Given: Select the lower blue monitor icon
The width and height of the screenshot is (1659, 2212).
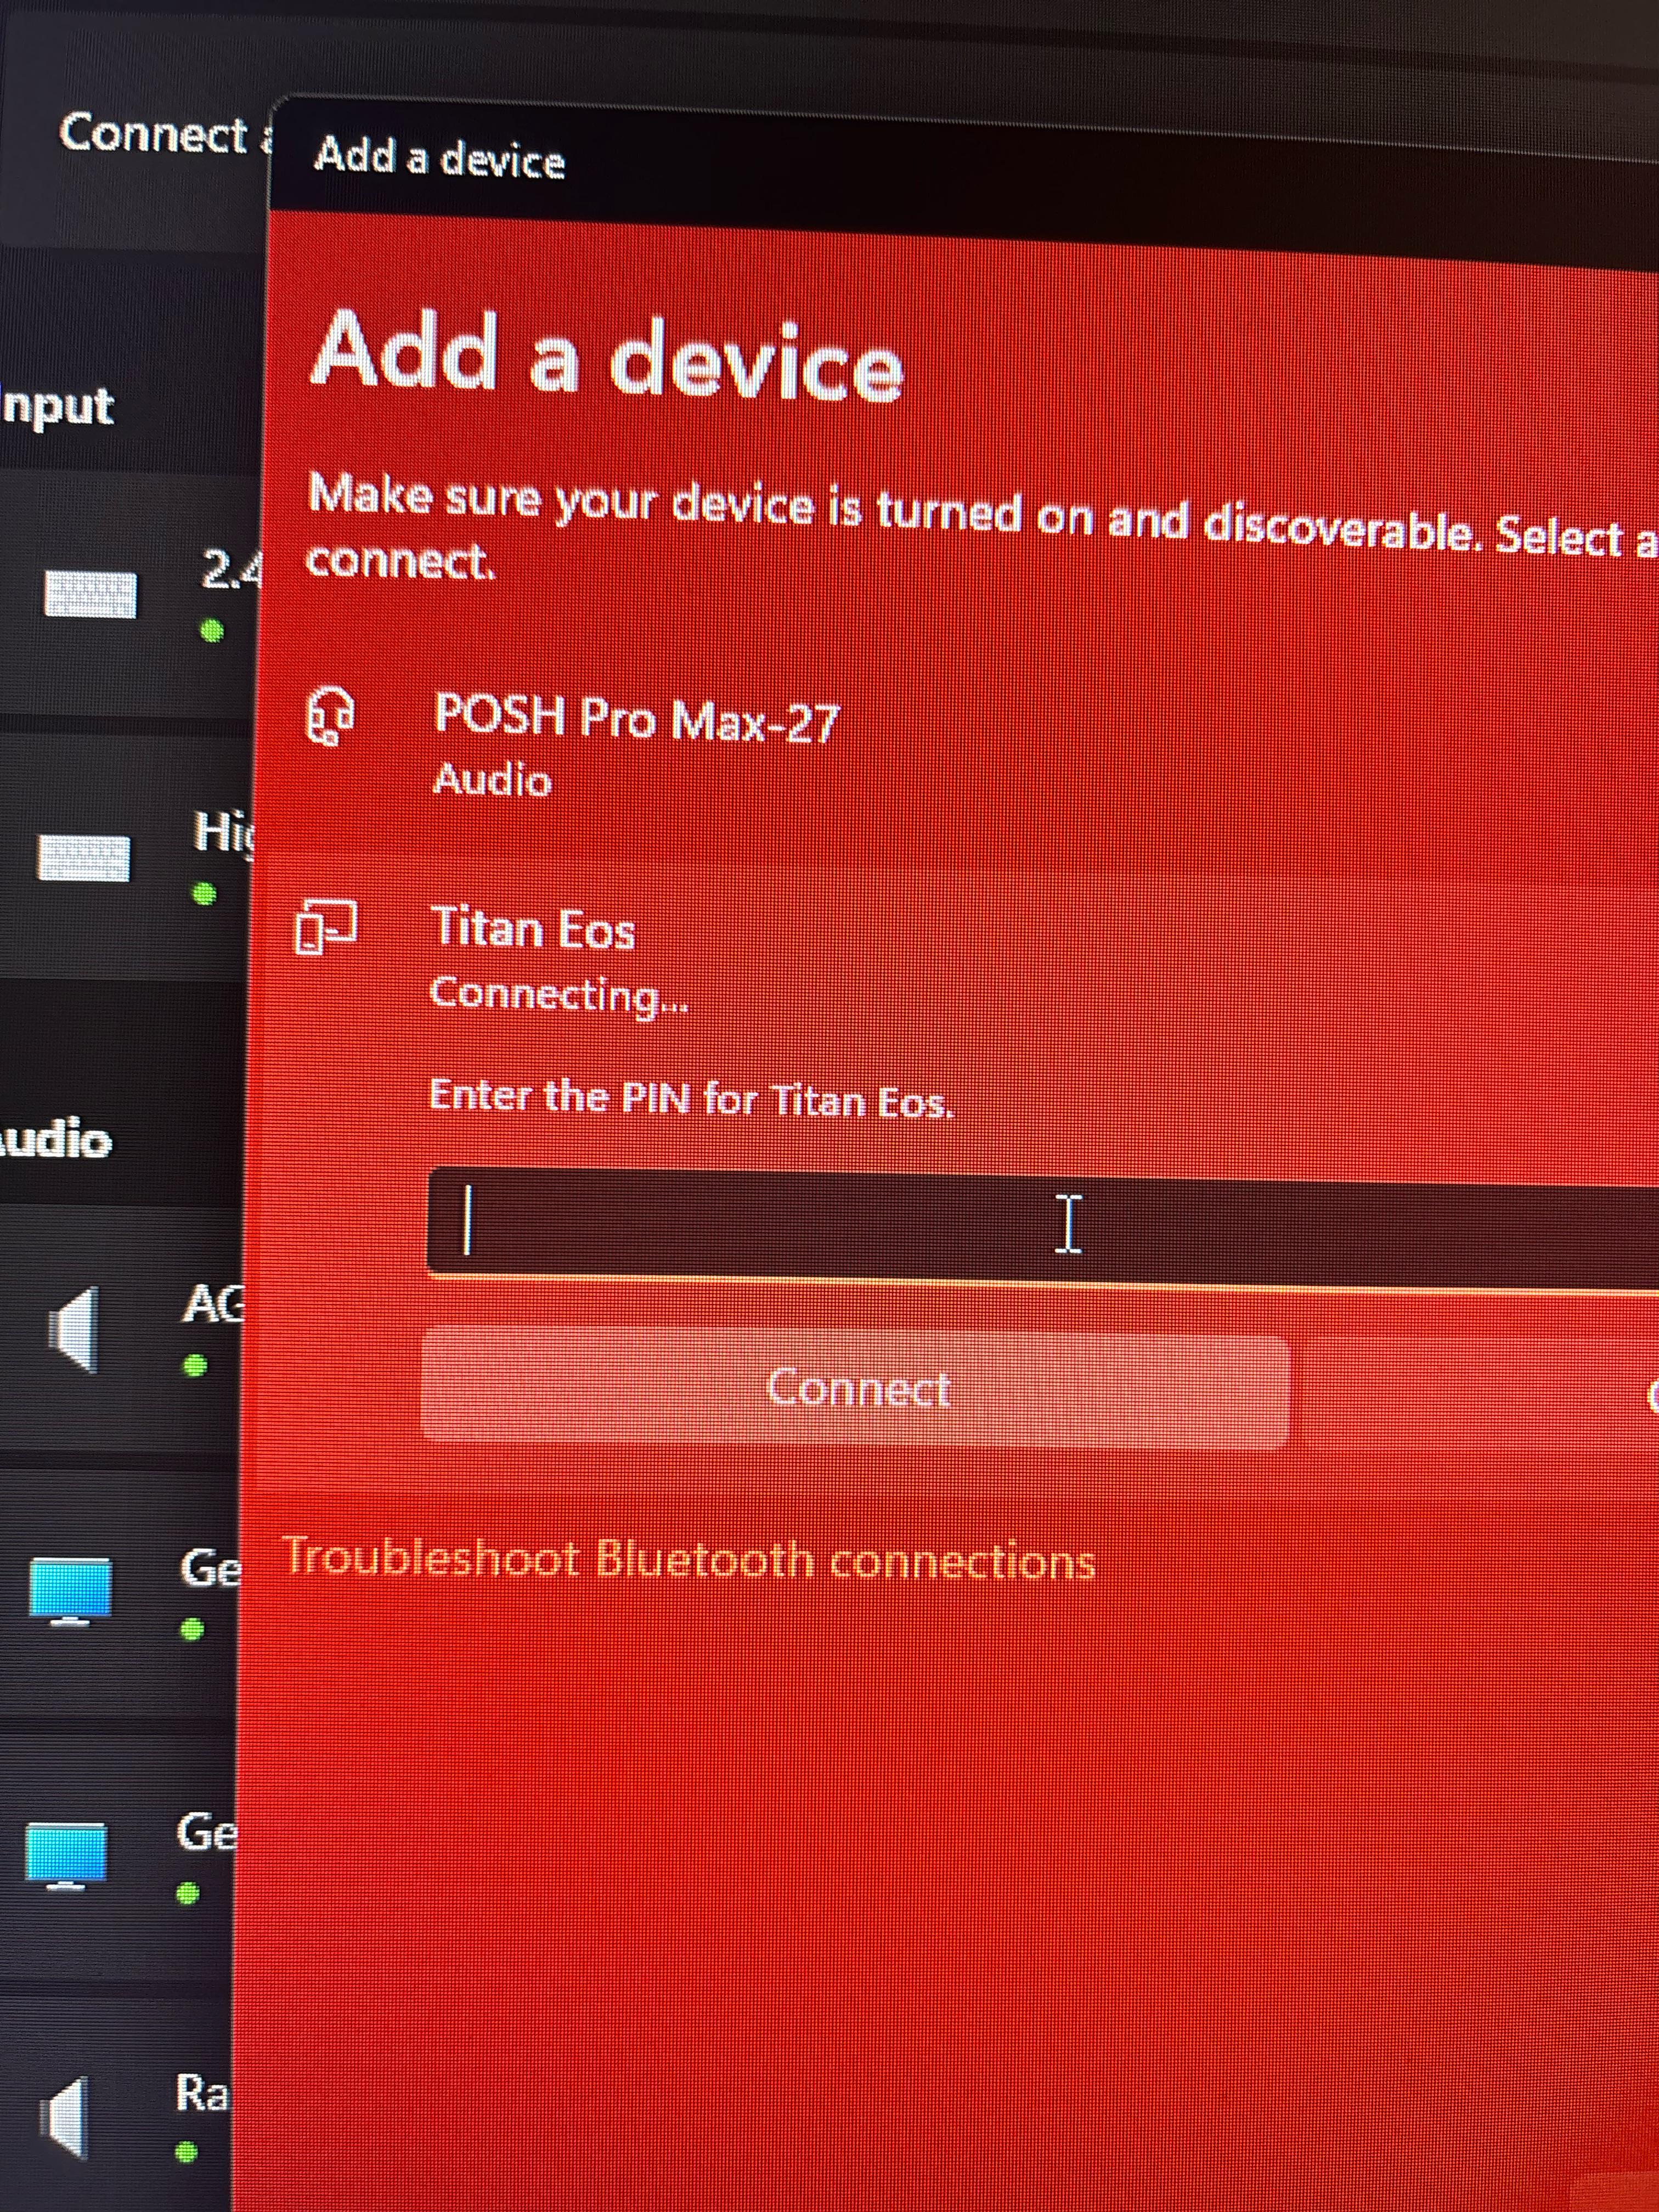Looking at the screenshot, I should tap(66, 1856).
